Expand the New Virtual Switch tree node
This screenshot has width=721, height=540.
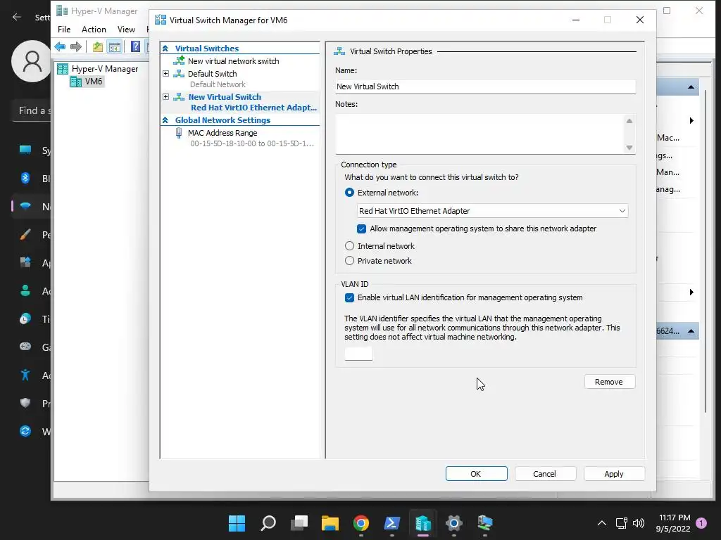[166, 96]
